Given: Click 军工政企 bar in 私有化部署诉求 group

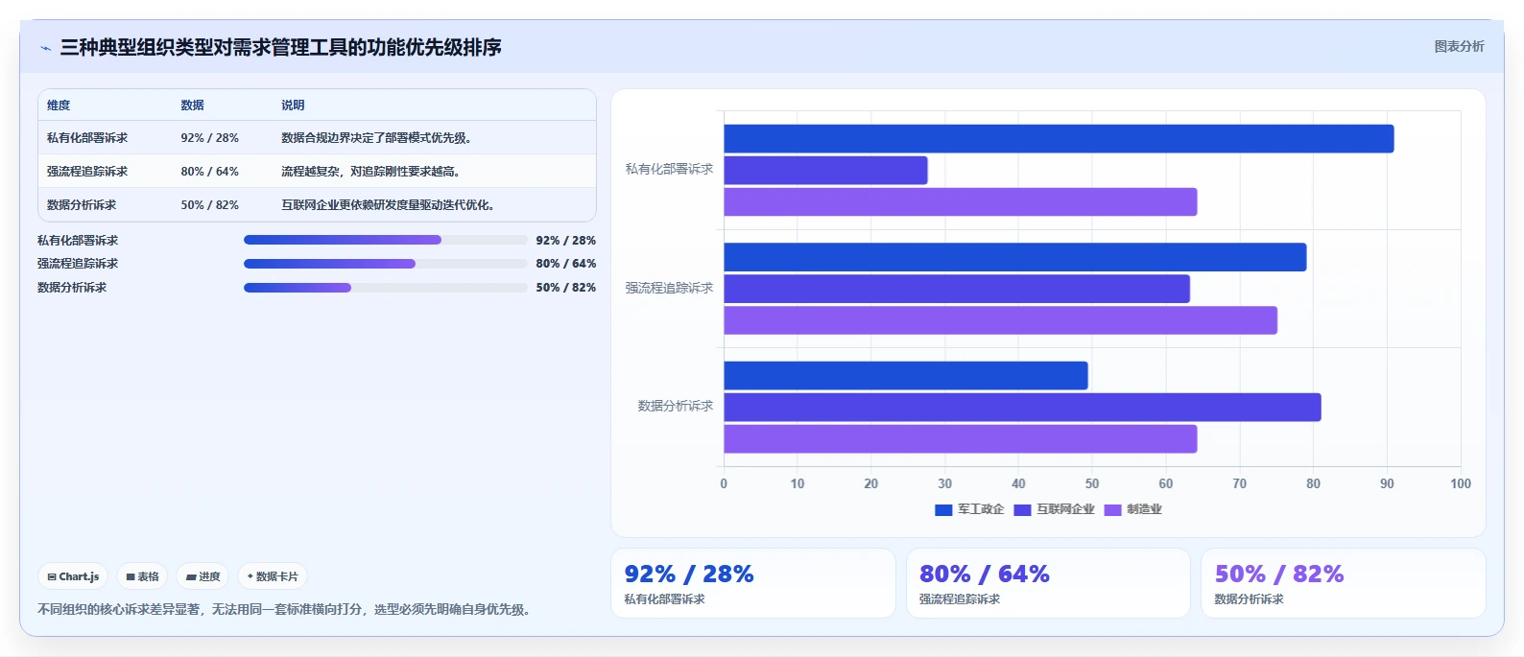Looking at the screenshot, I should 1059,139.
